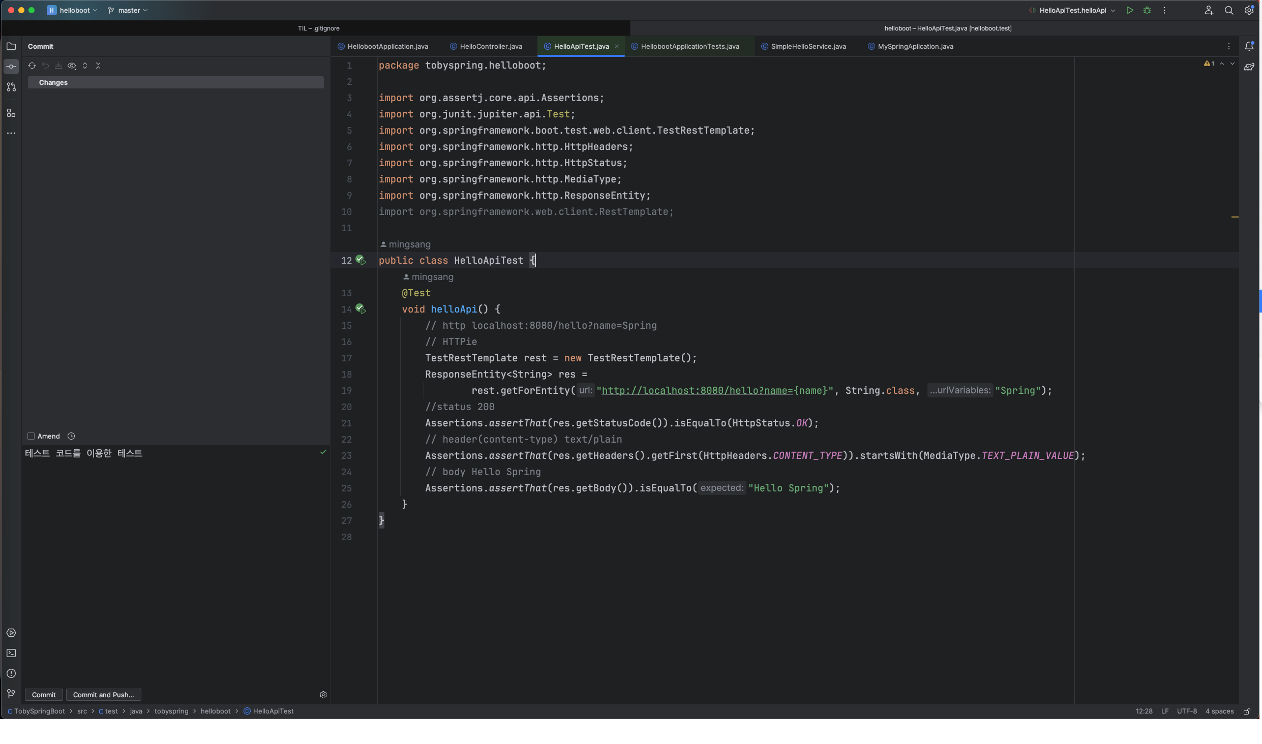The image size is (1262, 744).
Task: Open the Project tool window folder icon
Action: click(x=11, y=46)
